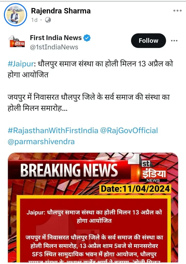Open the Facebook post options menu
The width and height of the screenshot is (186, 264).
177,11
